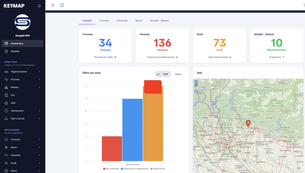Expand the Organizzazione sidebar menu
The image size is (305, 173).
tap(22, 72)
